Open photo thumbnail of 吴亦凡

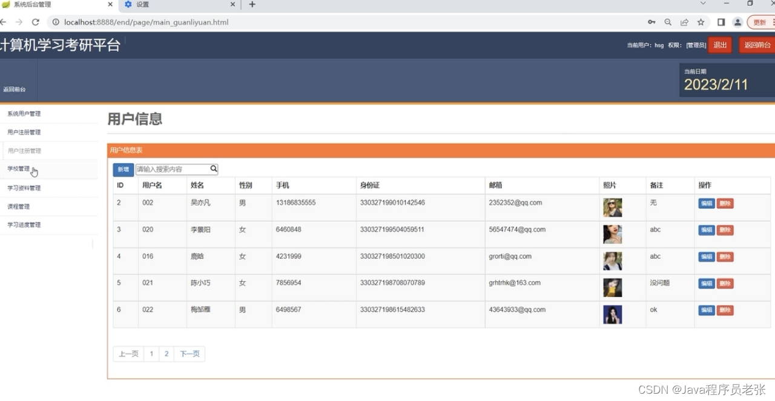click(x=612, y=207)
